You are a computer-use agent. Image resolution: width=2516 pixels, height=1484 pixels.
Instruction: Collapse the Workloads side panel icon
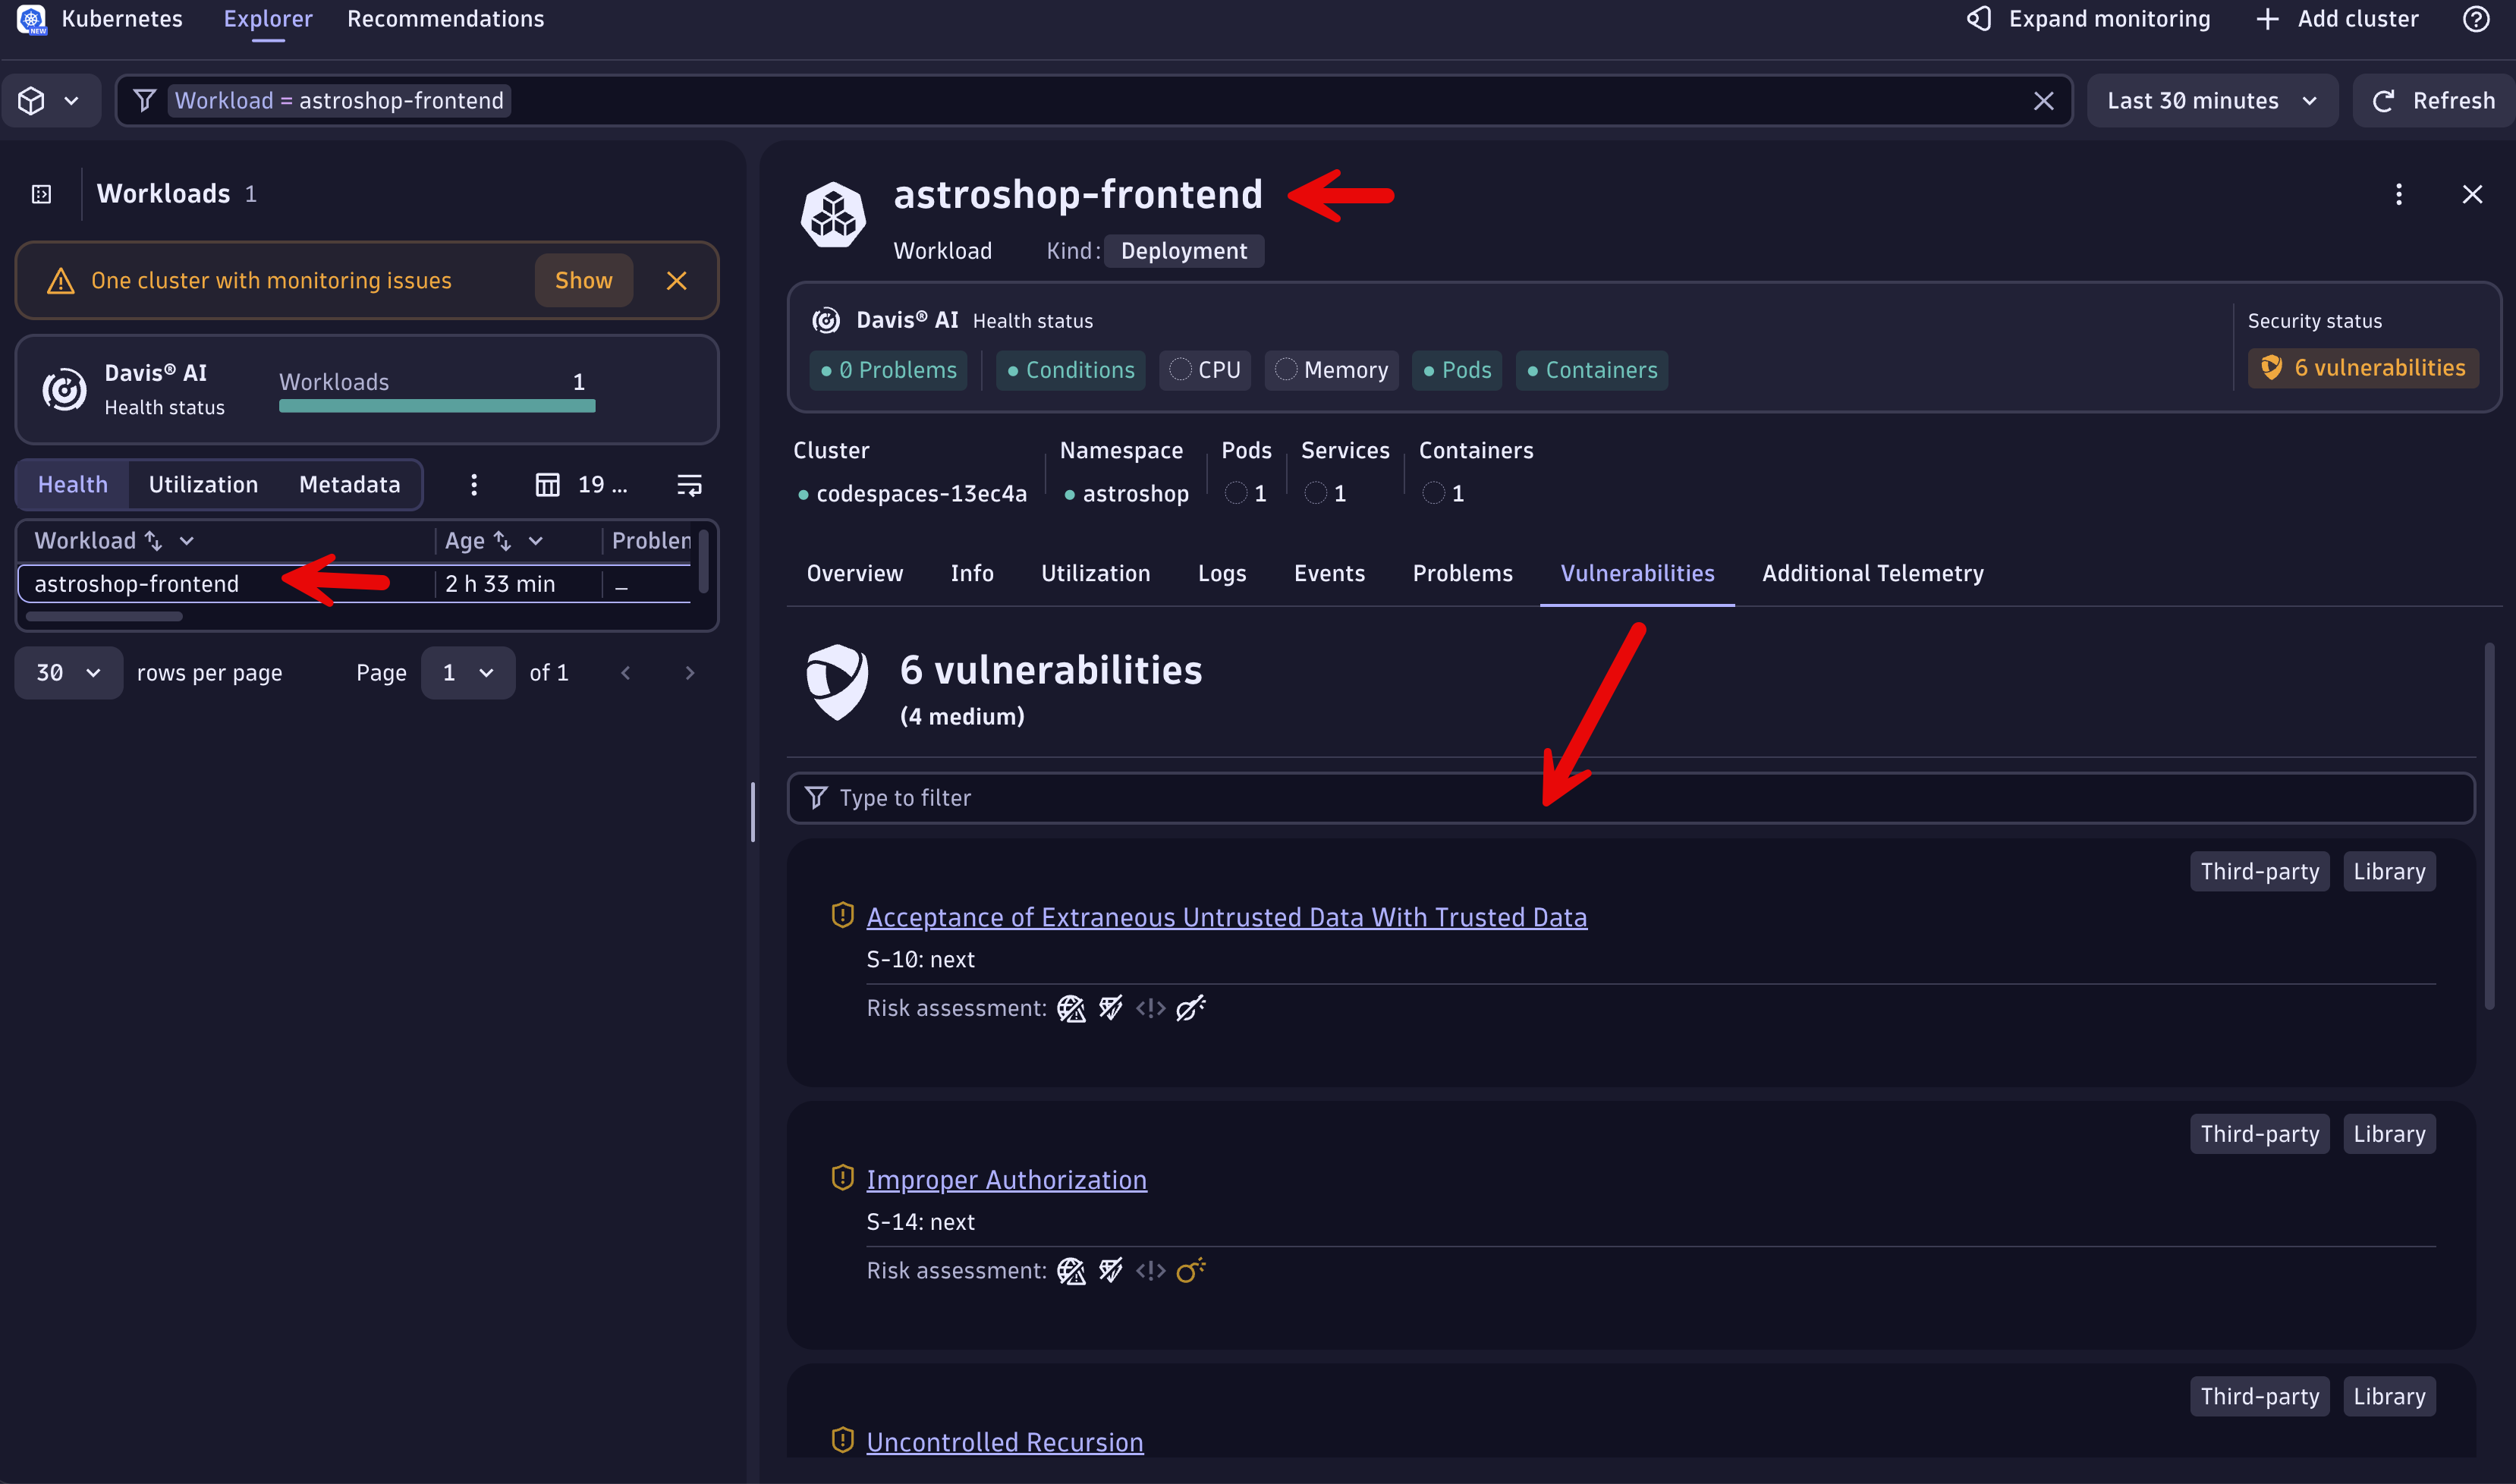(x=41, y=194)
